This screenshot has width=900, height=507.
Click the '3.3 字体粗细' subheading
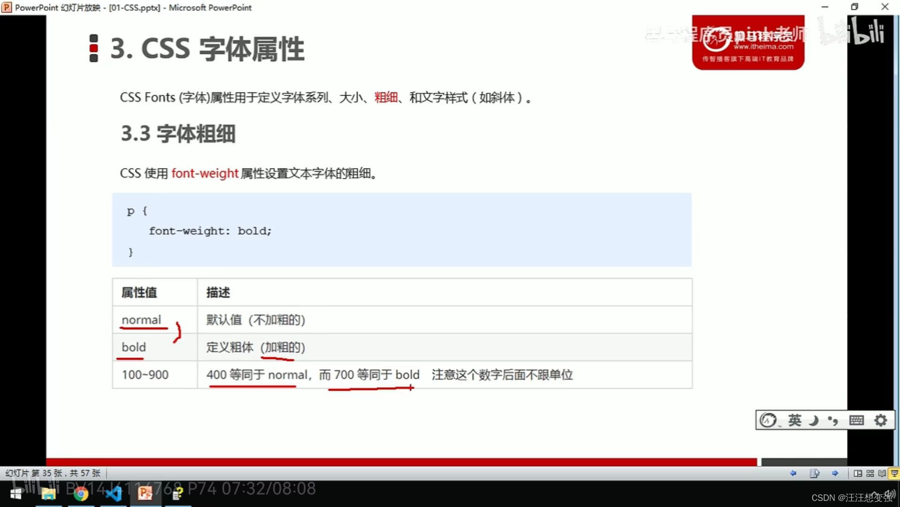178,133
